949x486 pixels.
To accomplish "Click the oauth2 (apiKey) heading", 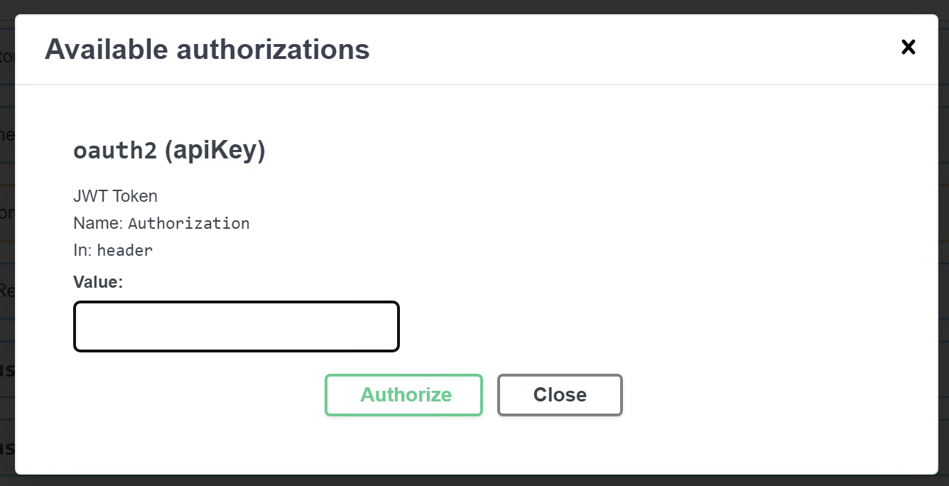I will (x=169, y=150).
